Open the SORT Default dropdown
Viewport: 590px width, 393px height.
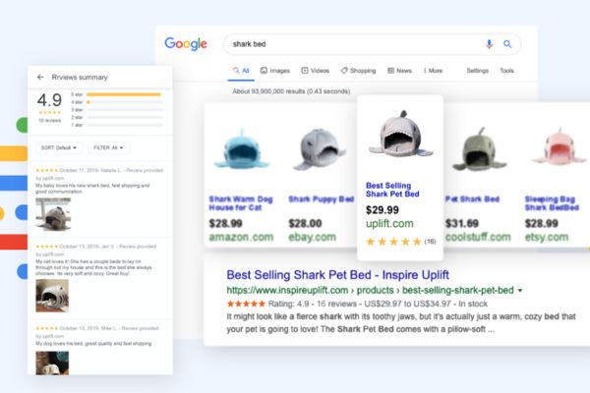59,147
